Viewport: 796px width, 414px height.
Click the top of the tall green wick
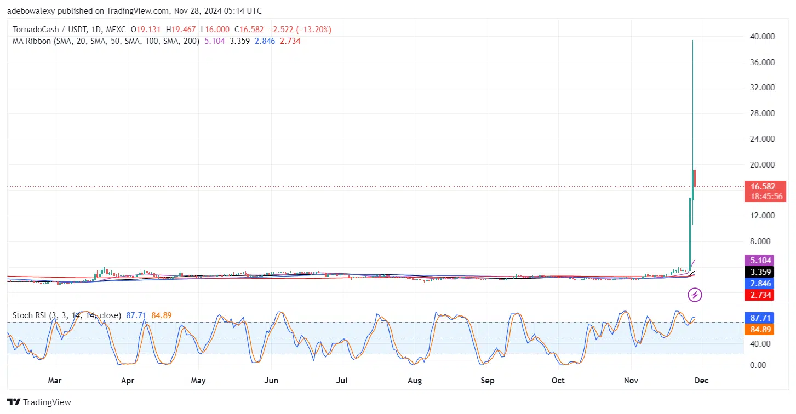(x=692, y=41)
